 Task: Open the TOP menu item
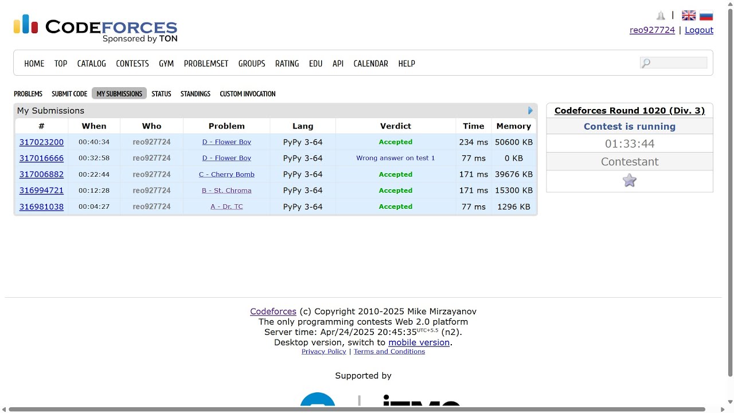click(61, 64)
